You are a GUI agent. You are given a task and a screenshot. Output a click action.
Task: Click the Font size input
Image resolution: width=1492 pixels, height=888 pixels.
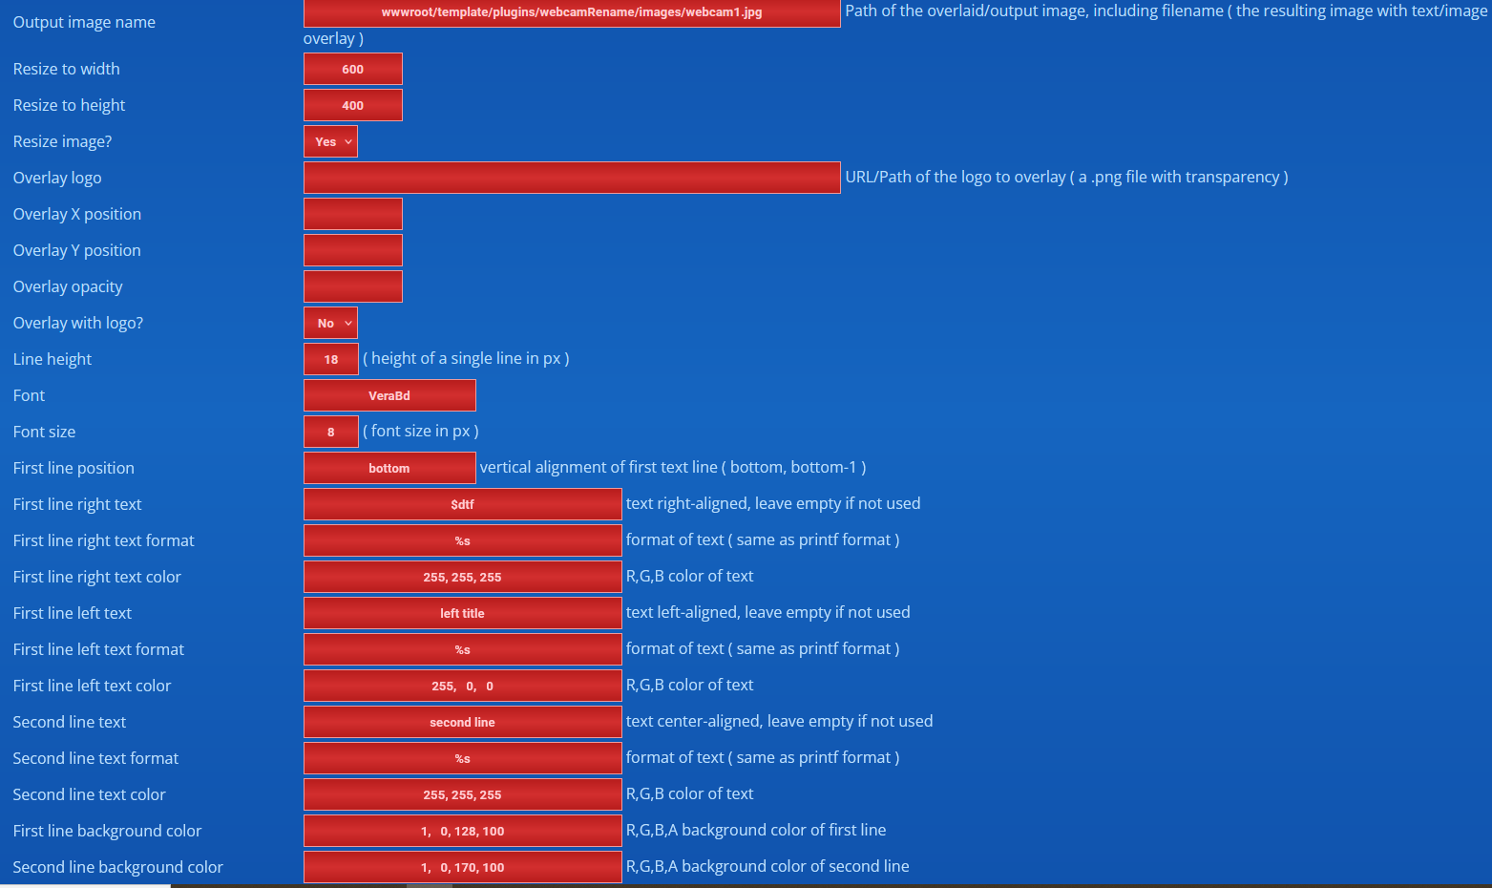tap(330, 432)
